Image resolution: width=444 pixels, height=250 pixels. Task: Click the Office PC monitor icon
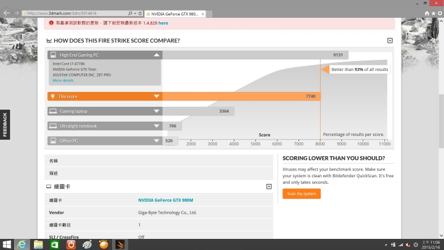tap(53, 140)
